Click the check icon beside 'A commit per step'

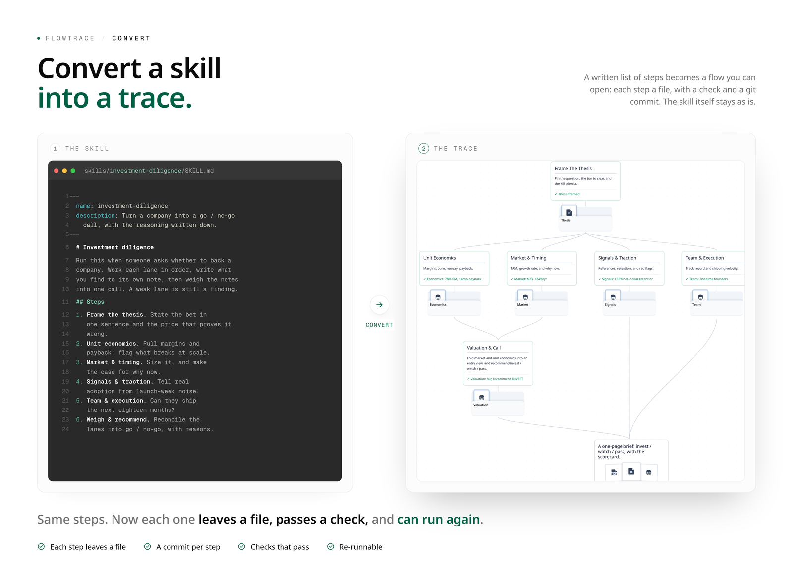click(147, 546)
